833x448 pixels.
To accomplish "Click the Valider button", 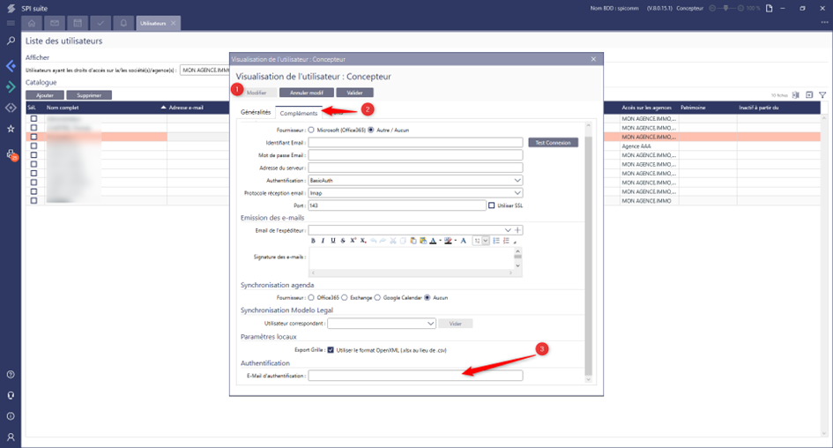I will (x=354, y=93).
